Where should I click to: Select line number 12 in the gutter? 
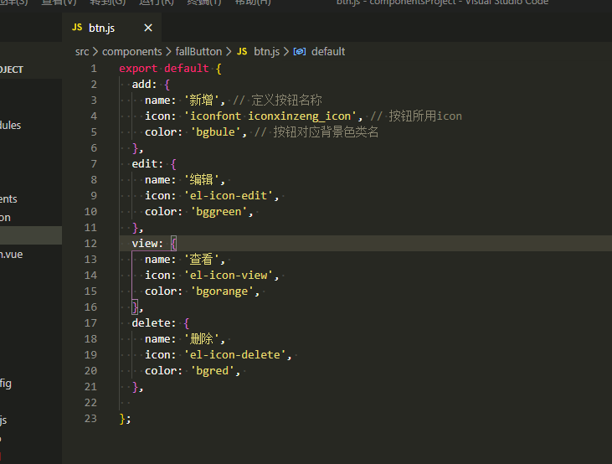[x=90, y=244]
